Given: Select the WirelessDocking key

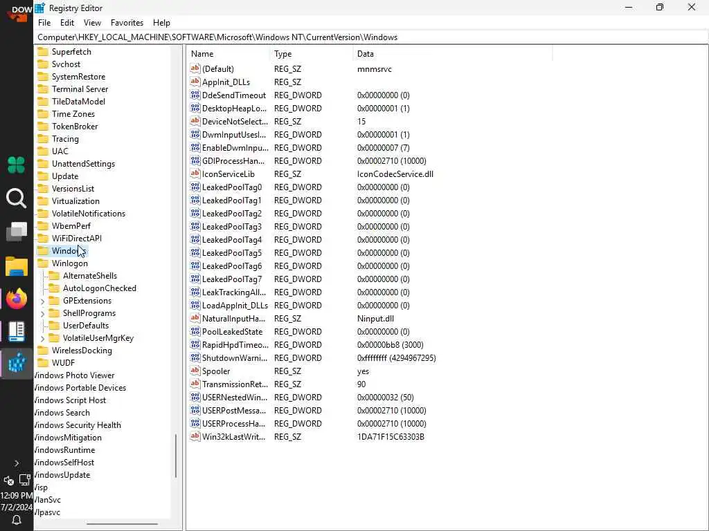Looking at the screenshot, I should pos(82,351).
